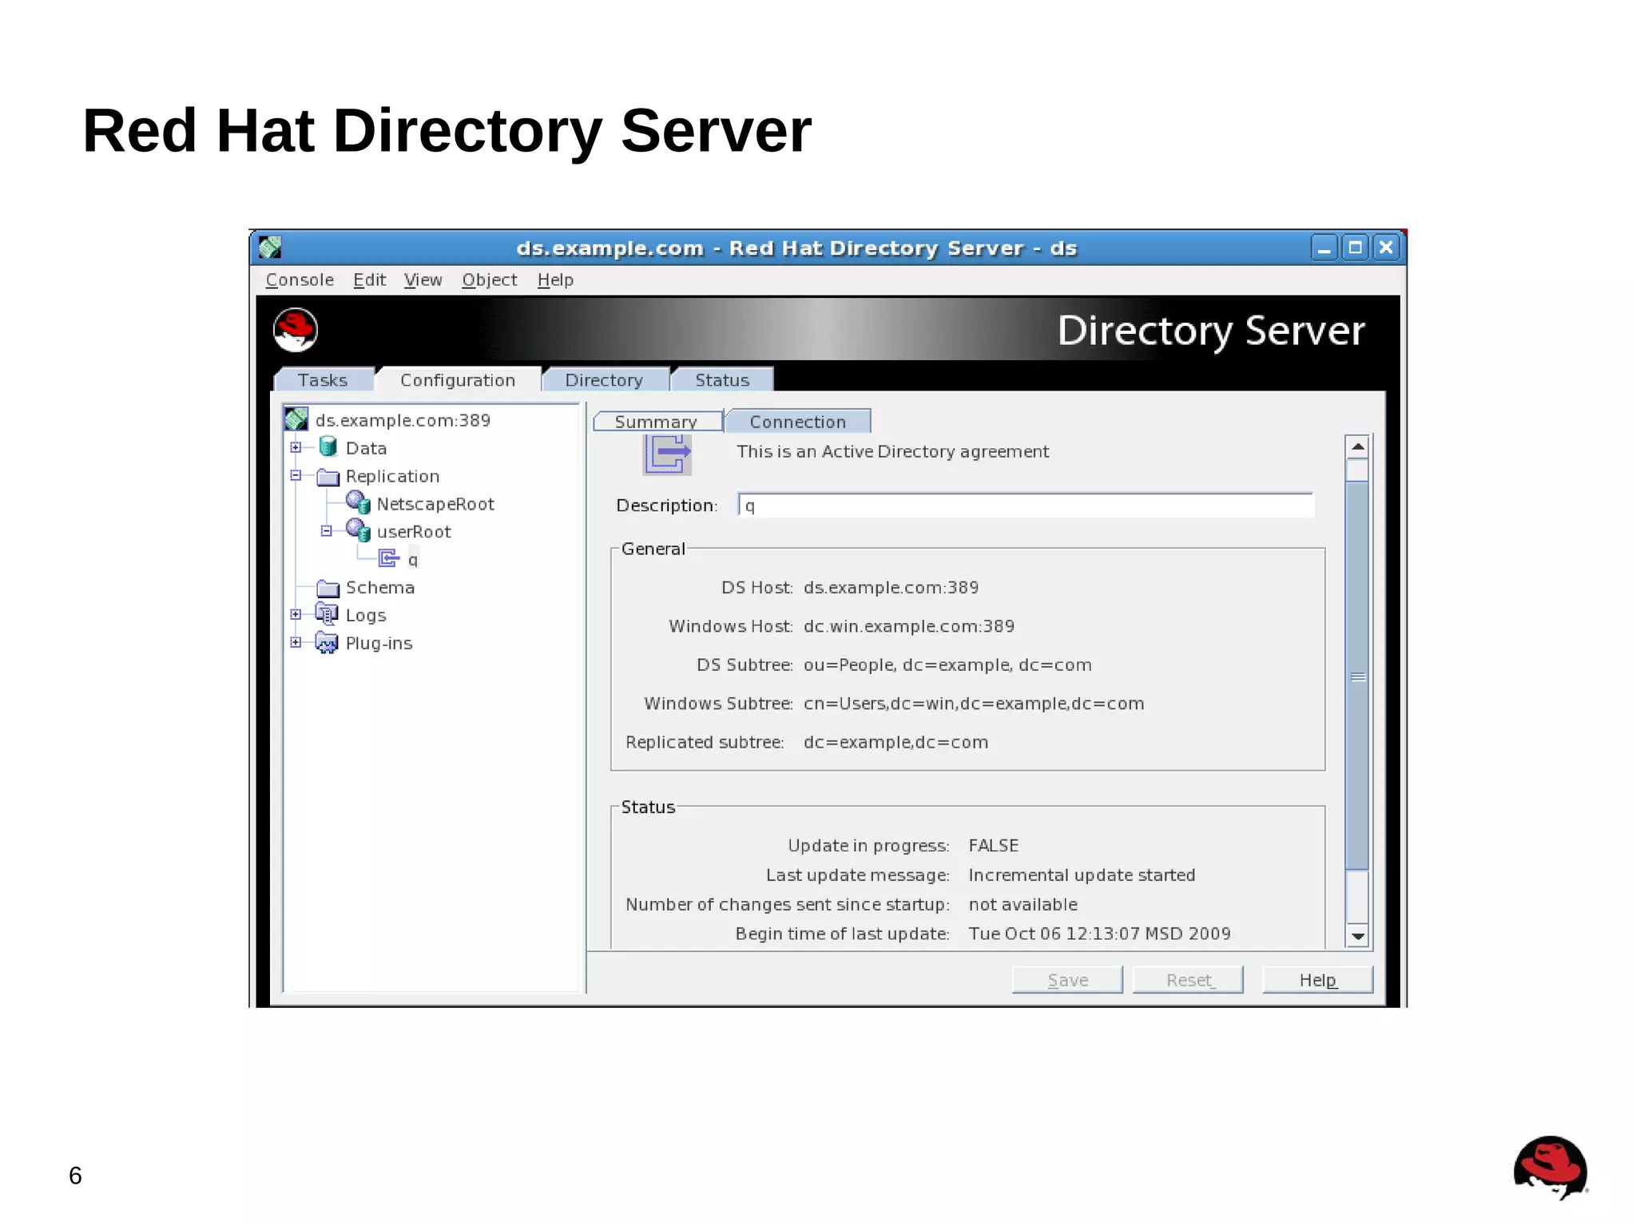1636x1226 pixels.
Task: Click the Logs icon in tree
Action: point(327,614)
